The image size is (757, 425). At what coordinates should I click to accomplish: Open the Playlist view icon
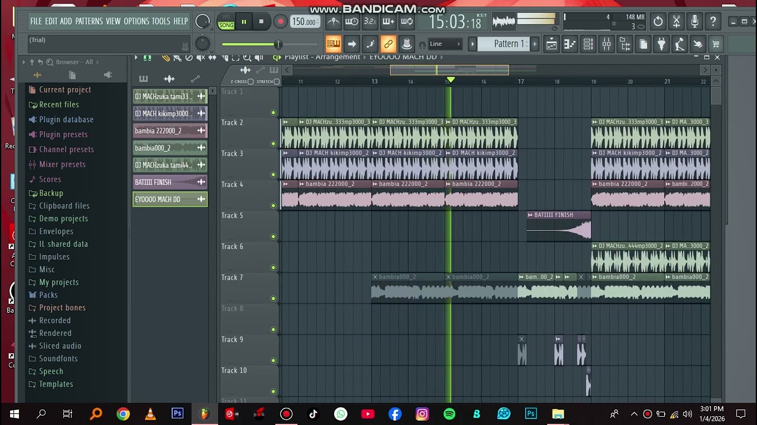551,44
